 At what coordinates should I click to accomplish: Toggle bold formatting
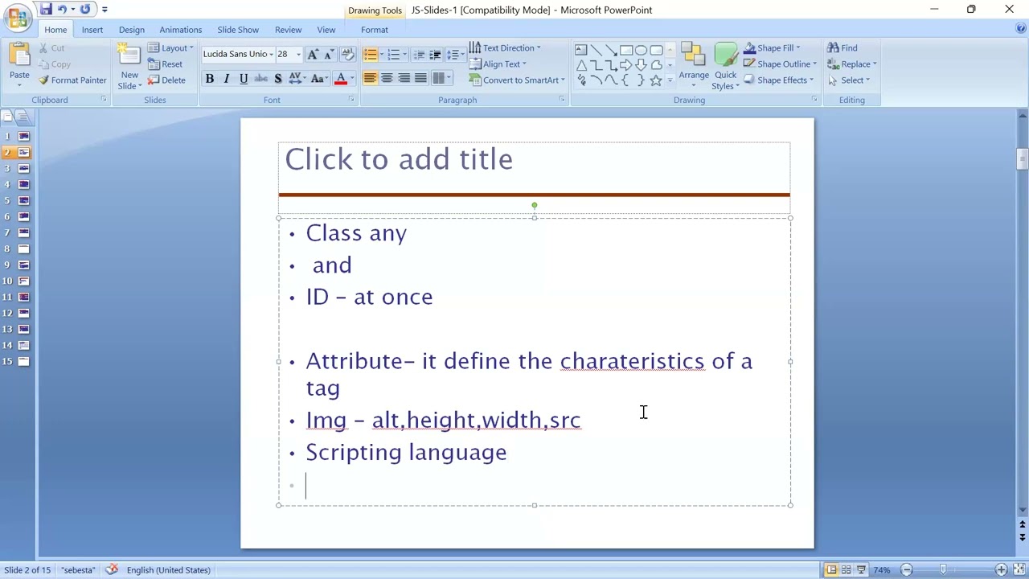click(210, 79)
